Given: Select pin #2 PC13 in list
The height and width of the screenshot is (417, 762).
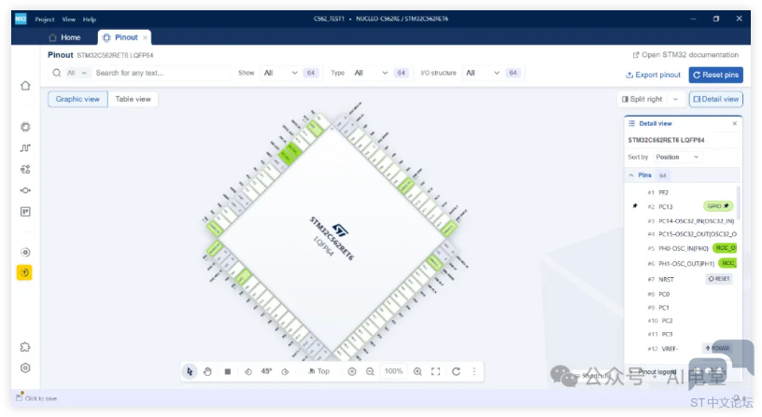Looking at the screenshot, I should point(683,206).
